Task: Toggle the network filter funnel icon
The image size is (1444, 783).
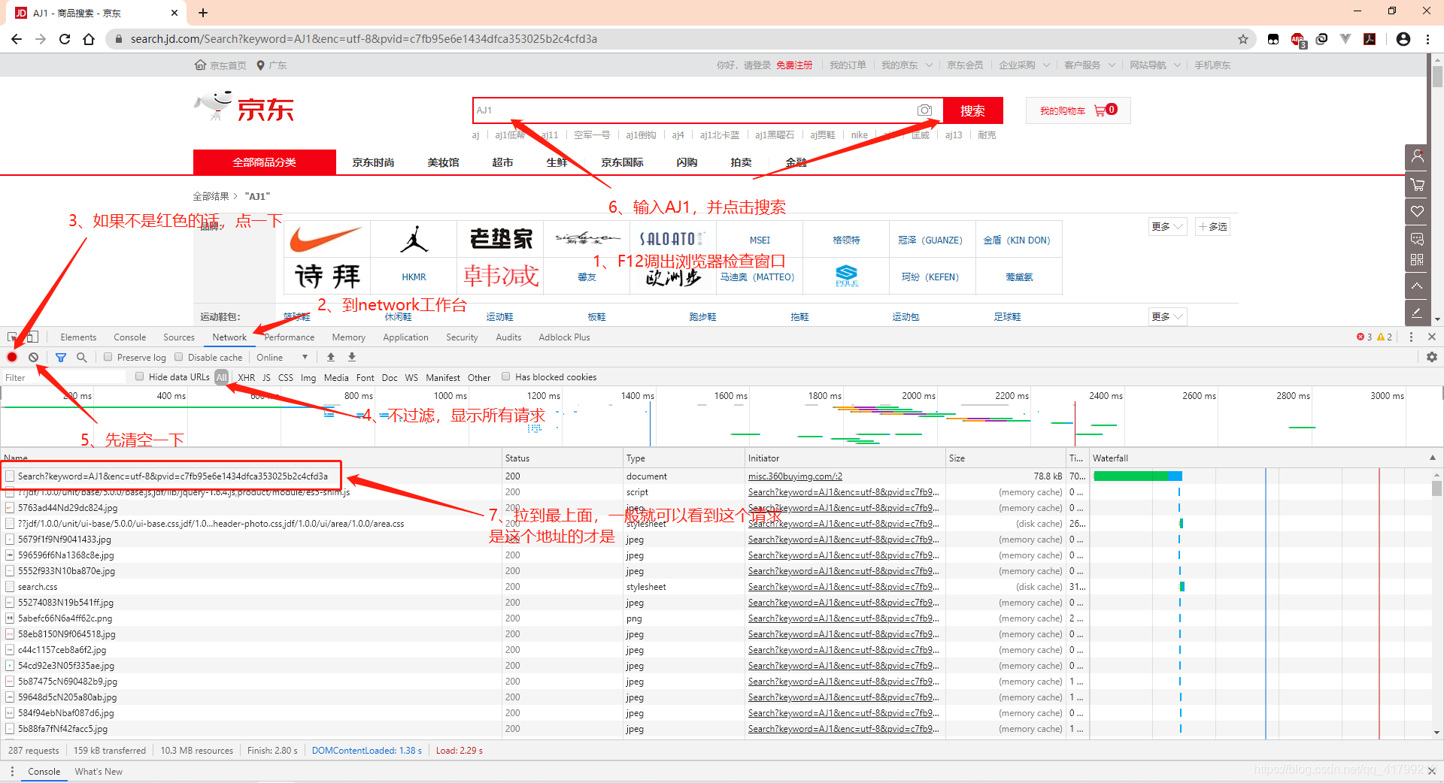Action: point(61,357)
